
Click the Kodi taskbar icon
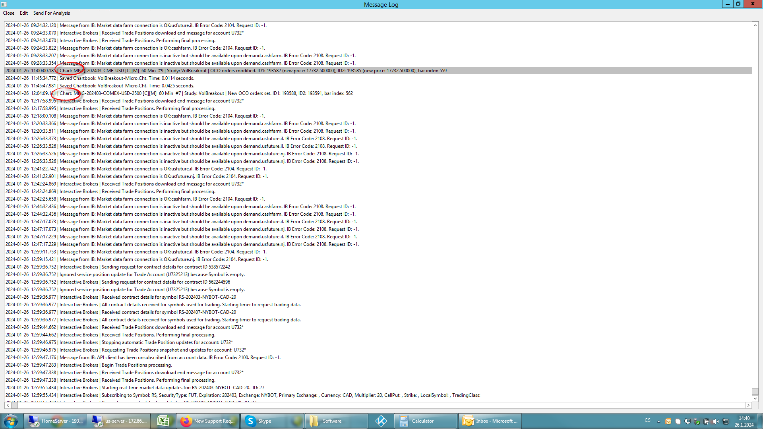pos(381,421)
